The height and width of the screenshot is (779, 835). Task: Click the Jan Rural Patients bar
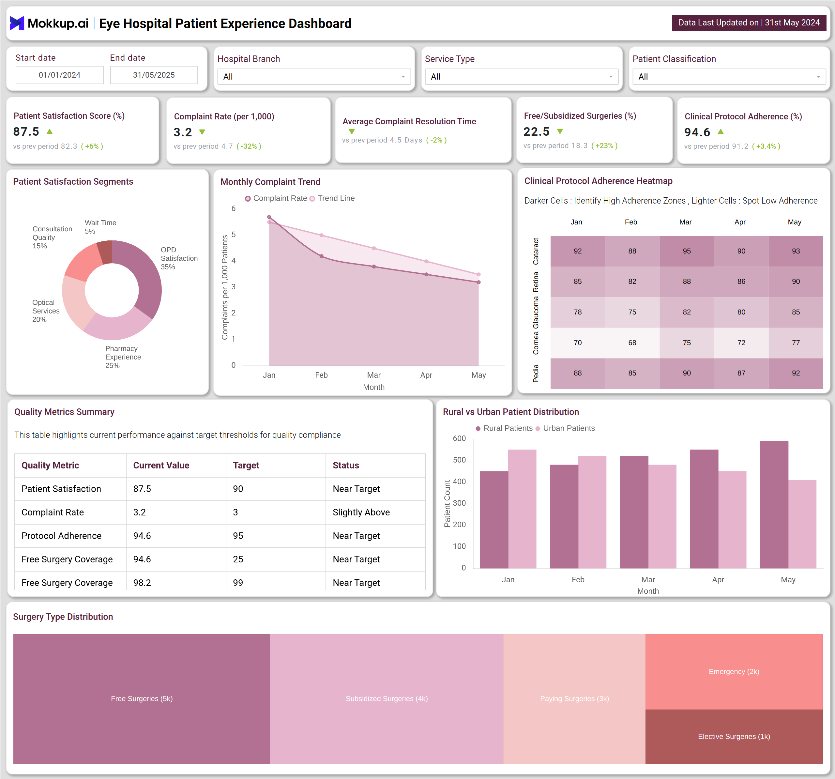coord(494,520)
